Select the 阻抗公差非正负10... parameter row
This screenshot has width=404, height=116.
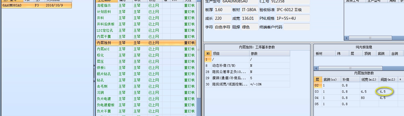(247, 72)
